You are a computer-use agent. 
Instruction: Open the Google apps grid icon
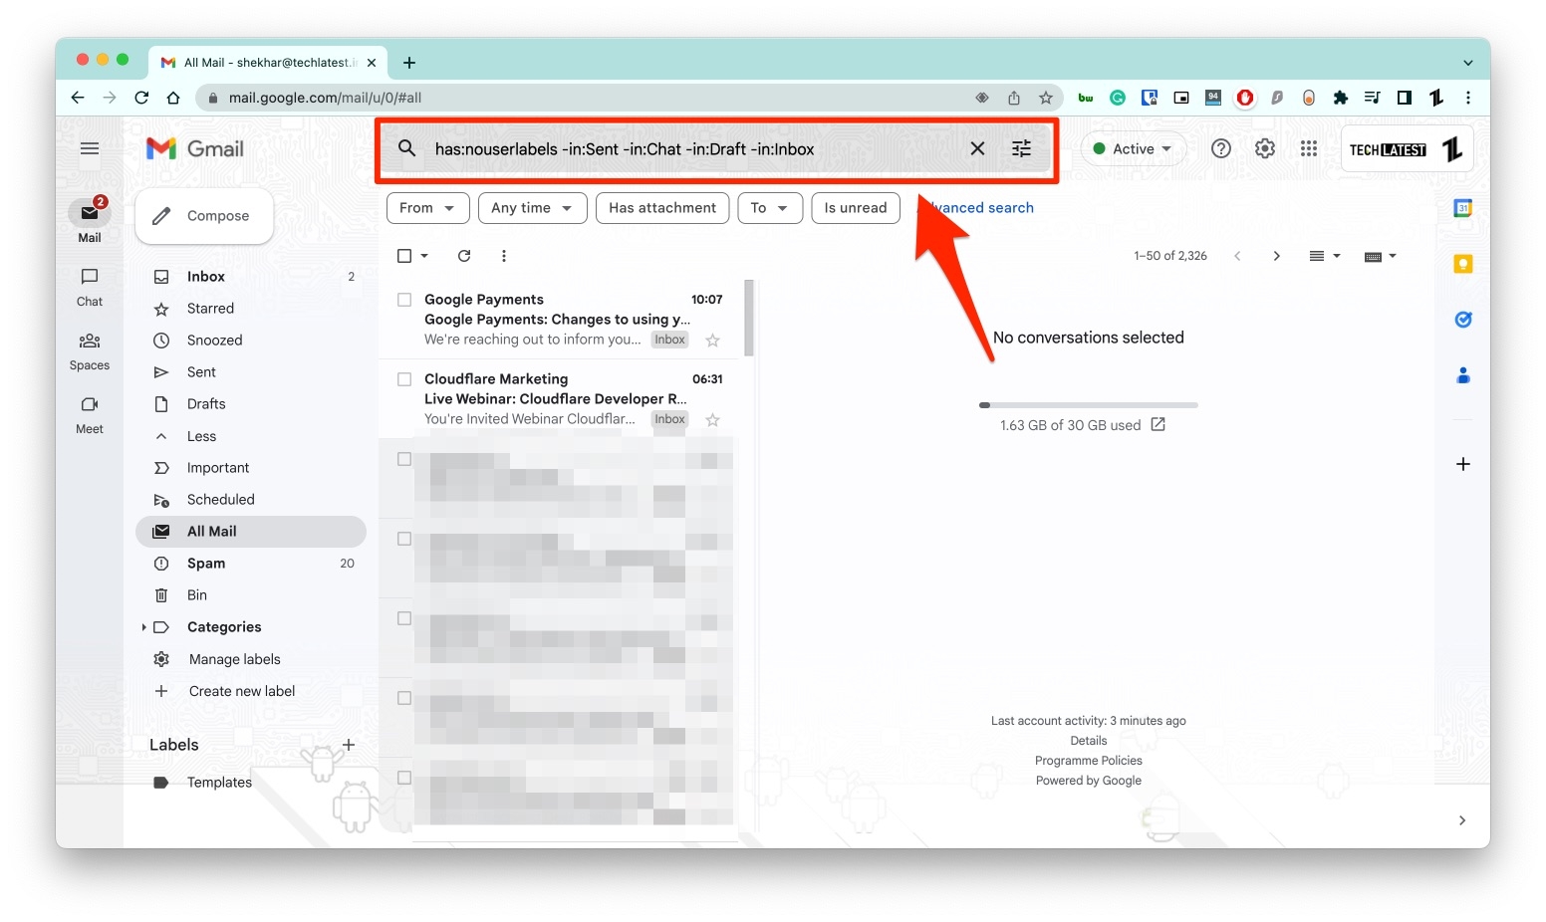(x=1308, y=147)
